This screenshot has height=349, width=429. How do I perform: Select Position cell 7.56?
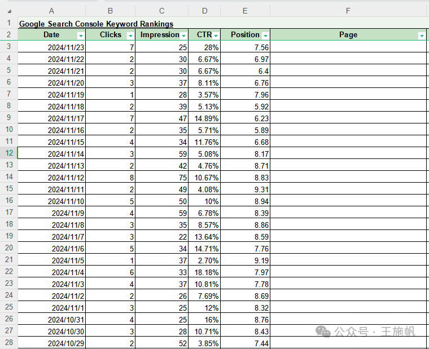click(245, 47)
